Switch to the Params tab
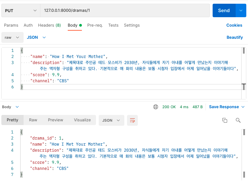248x181 pixels. click(x=11, y=25)
